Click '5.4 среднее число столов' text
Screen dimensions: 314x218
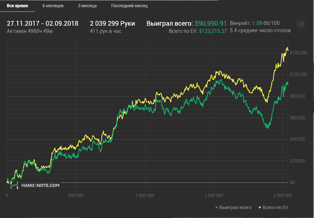coord(260,31)
